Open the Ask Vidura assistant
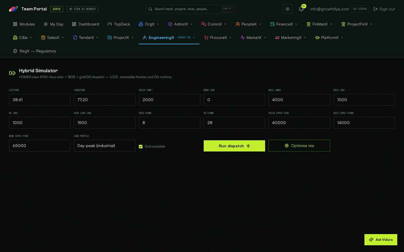The width and height of the screenshot is (404, 252). pos(381,240)
